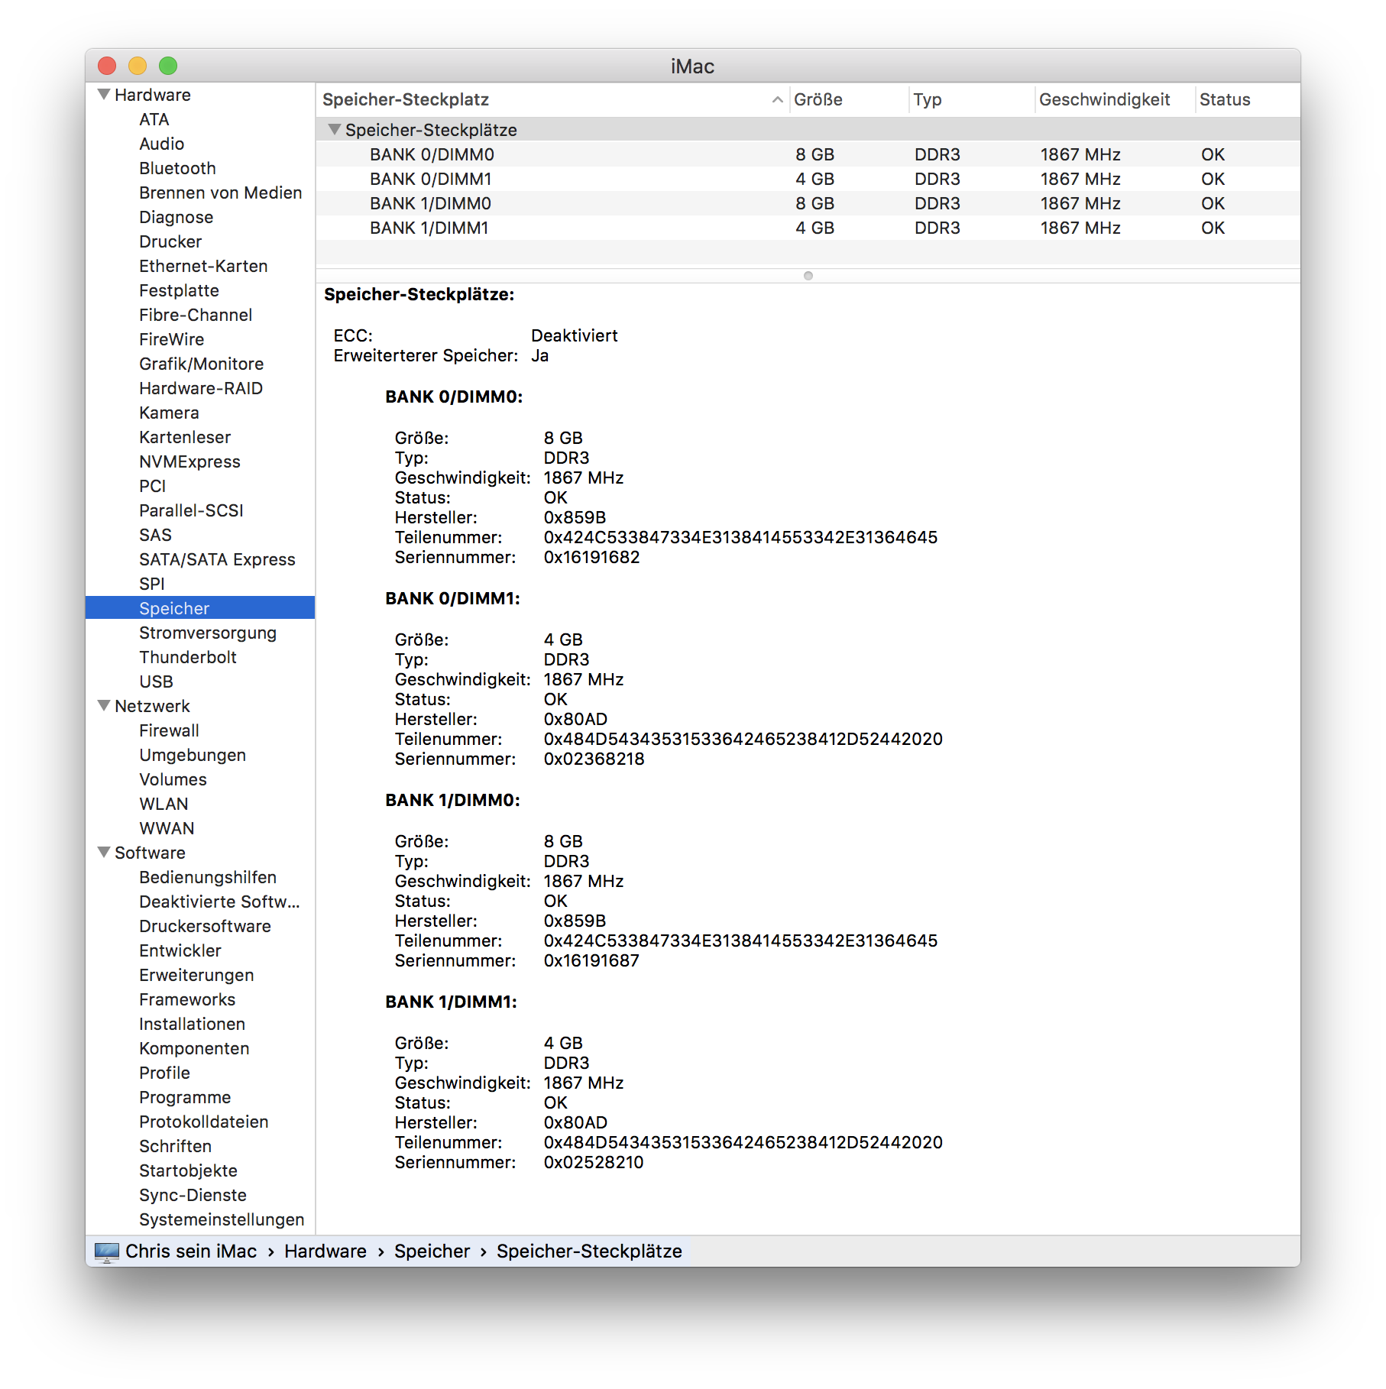Open Programme under Software
This screenshot has width=1386, height=1389.
click(x=186, y=1097)
